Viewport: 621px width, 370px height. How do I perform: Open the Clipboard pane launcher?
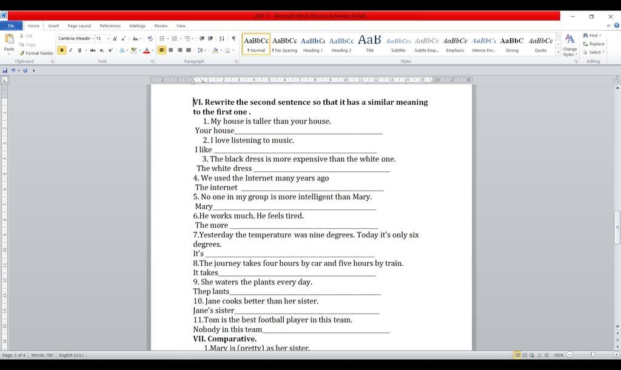(x=52, y=62)
